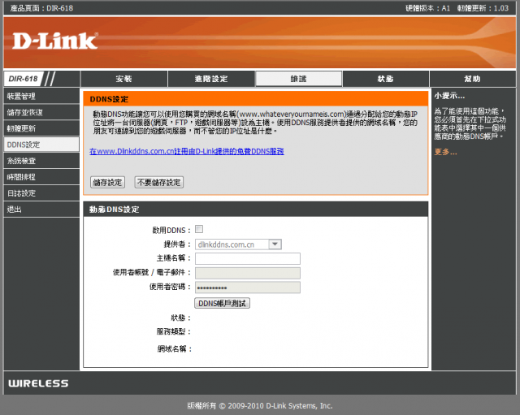Open the 更多... link in tips
520x415 pixels.
[446, 152]
